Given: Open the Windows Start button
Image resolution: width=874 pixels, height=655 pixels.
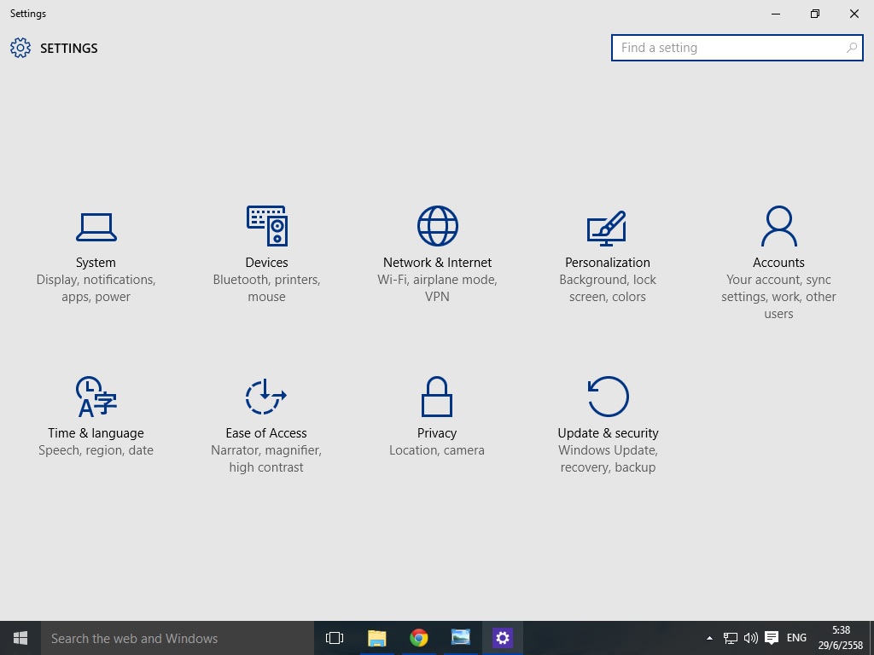Looking at the screenshot, I should (x=20, y=638).
